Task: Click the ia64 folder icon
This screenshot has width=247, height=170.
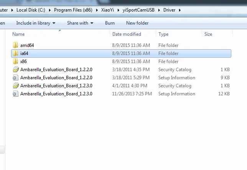Action: point(15,53)
